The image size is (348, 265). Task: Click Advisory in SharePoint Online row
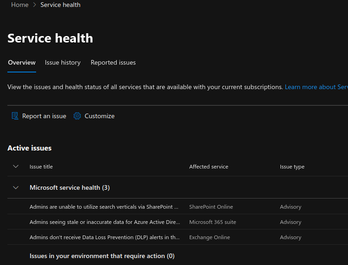point(291,207)
